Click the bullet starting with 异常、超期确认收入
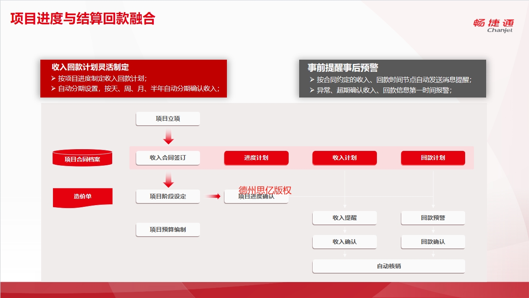 pos(381,90)
